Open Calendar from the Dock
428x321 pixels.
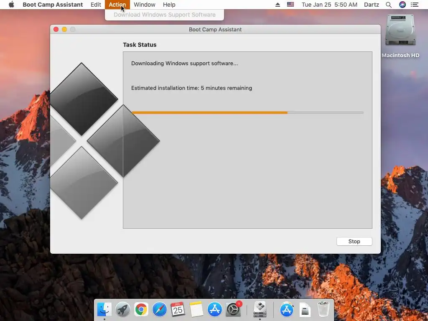pyautogui.click(x=178, y=309)
